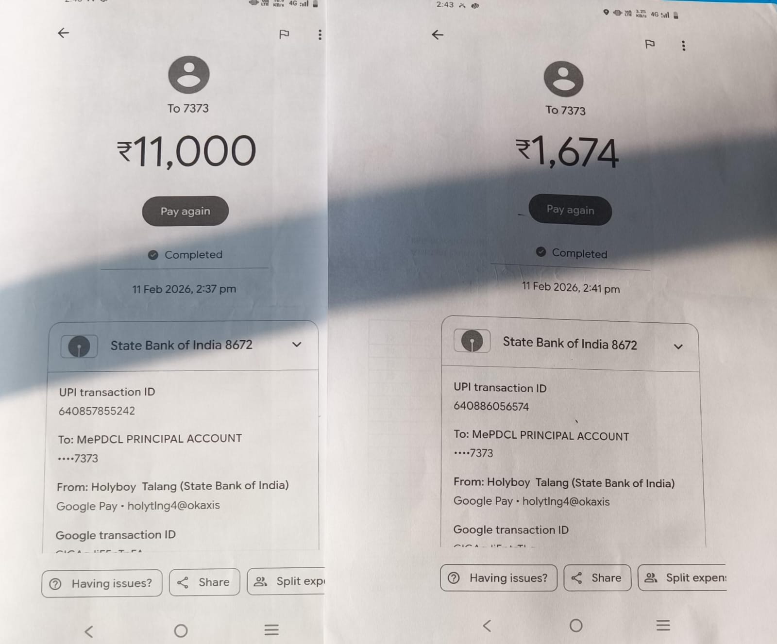Click Split expense on right receipt
This screenshot has width=777, height=644.
click(x=683, y=578)
